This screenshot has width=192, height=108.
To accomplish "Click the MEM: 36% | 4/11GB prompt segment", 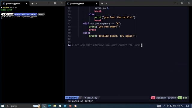I will coord(25,14).
